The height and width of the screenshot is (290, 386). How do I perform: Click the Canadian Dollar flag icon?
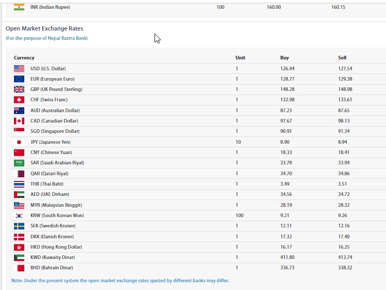coord(19,121)
